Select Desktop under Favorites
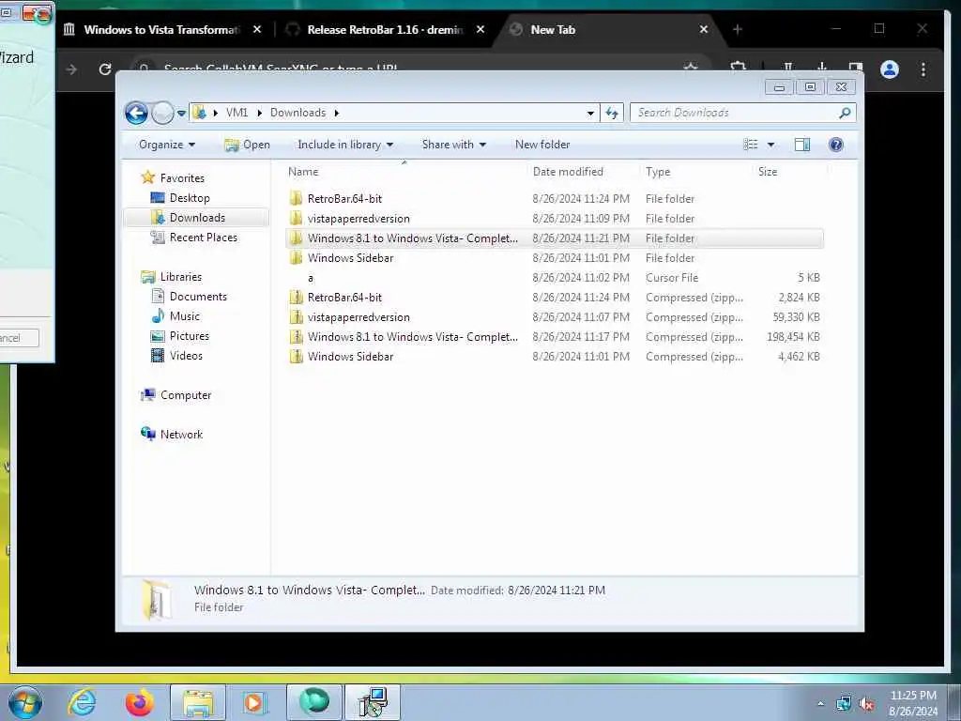Viewport: 961px width, 721px height. pos(190,198)
